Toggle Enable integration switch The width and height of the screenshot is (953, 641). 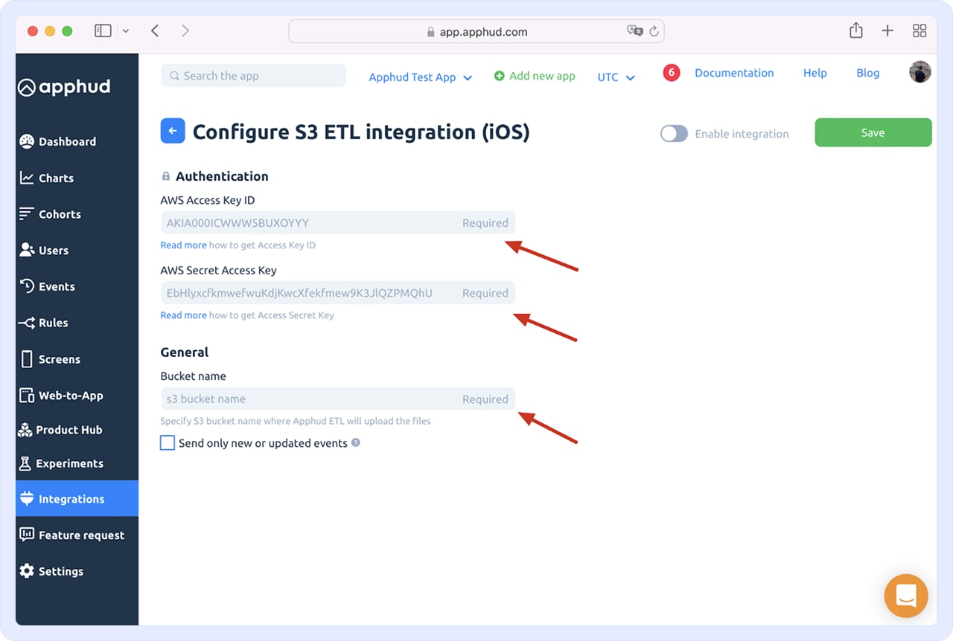(674, 134)
